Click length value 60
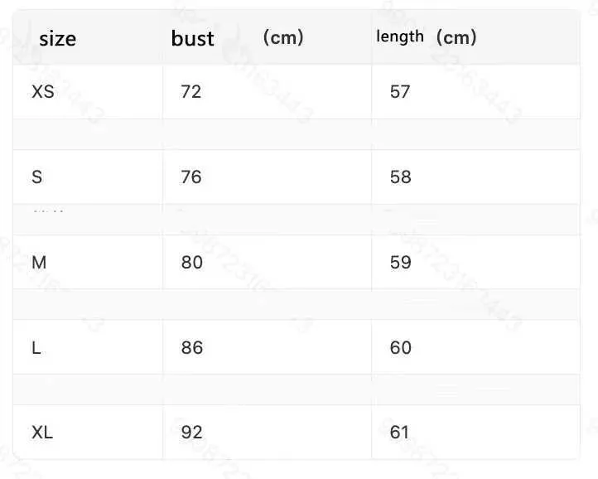The height and width of the screenshot is (479, 598). pyautogui.click(x=400, y=348)
